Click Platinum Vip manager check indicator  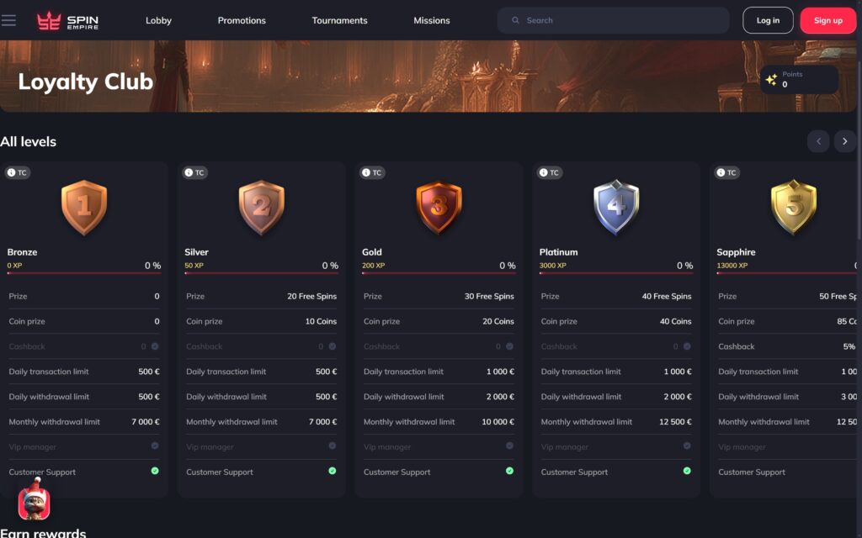pyautogui.click(x=687, y=446)
